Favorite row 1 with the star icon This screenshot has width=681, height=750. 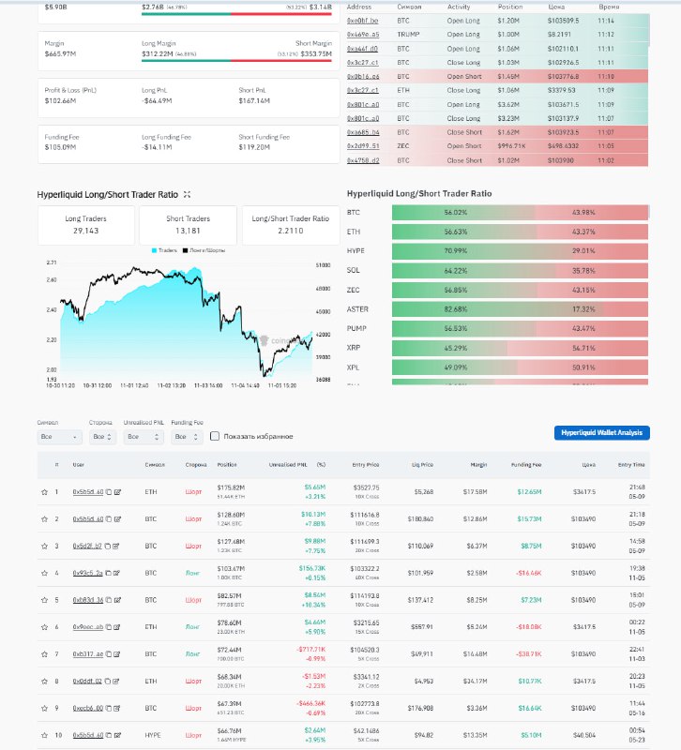43,491
